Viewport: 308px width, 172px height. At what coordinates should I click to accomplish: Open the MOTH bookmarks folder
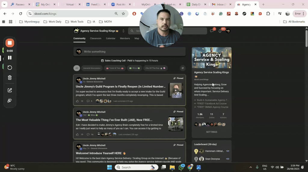tap(106, 22)
